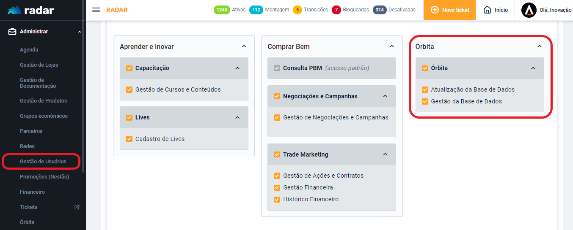Uncheck Gestão de Cursos e Conteúdos
Viewport: 573px width, 230px height.
[x=129, y=89]
